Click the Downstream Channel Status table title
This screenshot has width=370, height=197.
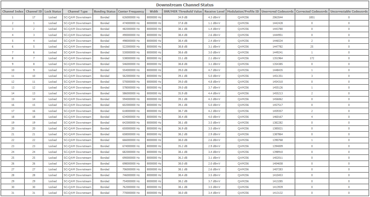(x=185, y=5)
